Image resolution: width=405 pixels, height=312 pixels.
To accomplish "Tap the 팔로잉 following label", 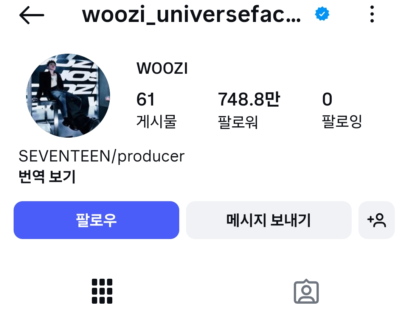I will point(342,121).
